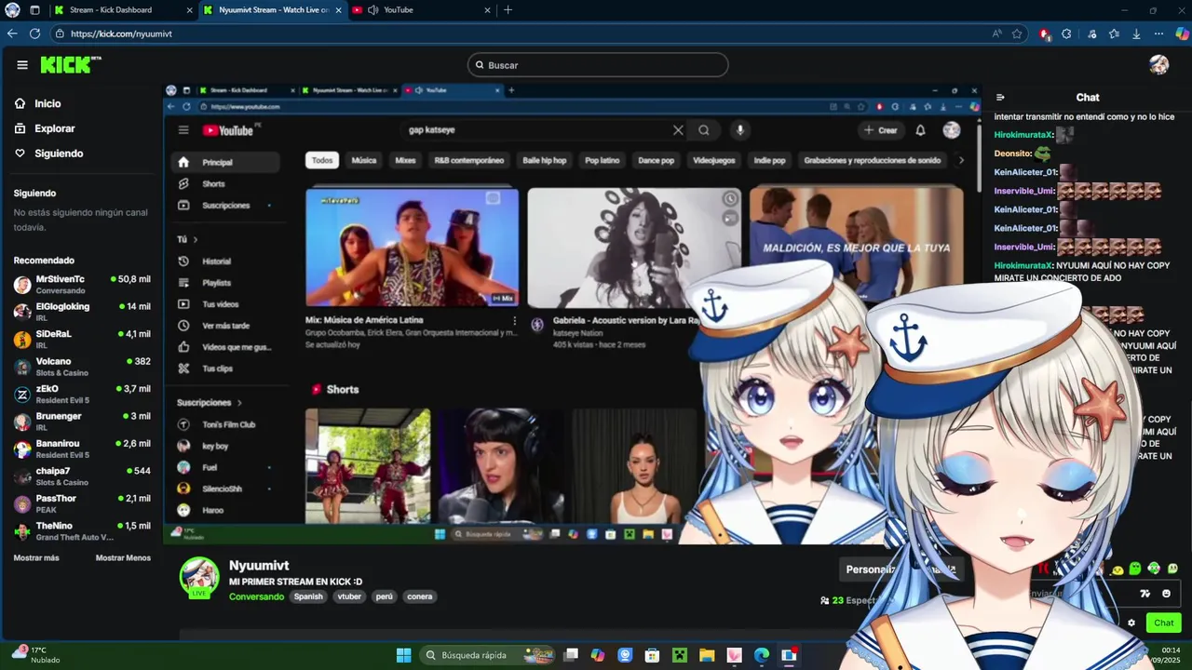The image size is (1192, 670).
Task: Send message with green Chat button
Action: [x=1164, y=623]
